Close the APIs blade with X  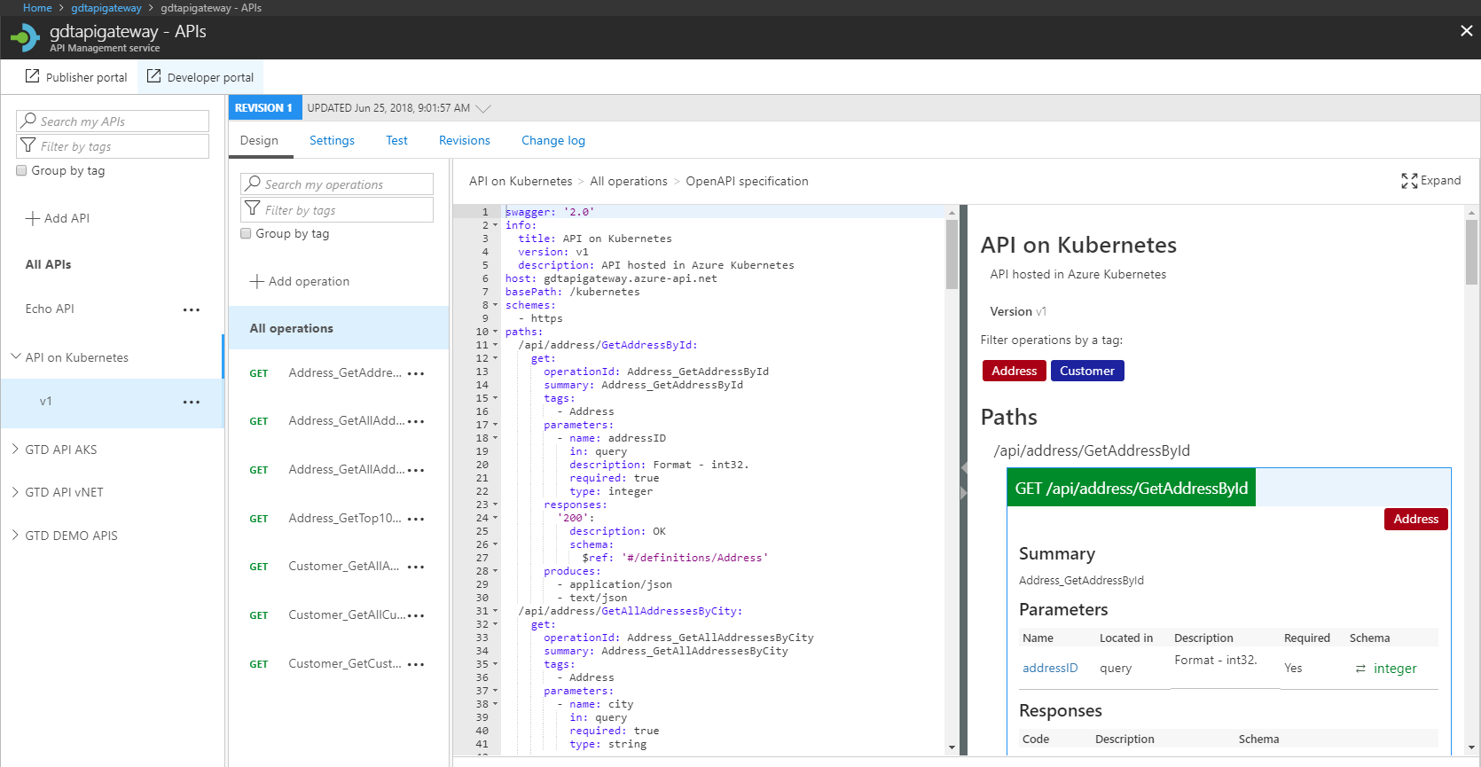click(x=1467, y=30)
